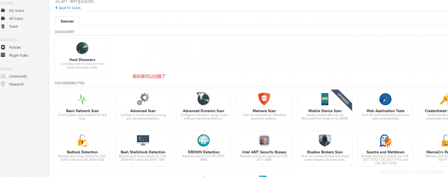
Task: Pick the Advanced Dynamic Scan funnel icon
Action: 203,99
